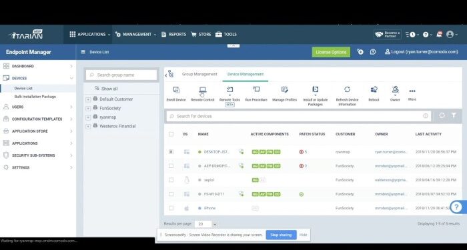The image size is (467, 250).
Task: Open Security Sub-Systems sidebar item
Action: click(x=38, y=155)
